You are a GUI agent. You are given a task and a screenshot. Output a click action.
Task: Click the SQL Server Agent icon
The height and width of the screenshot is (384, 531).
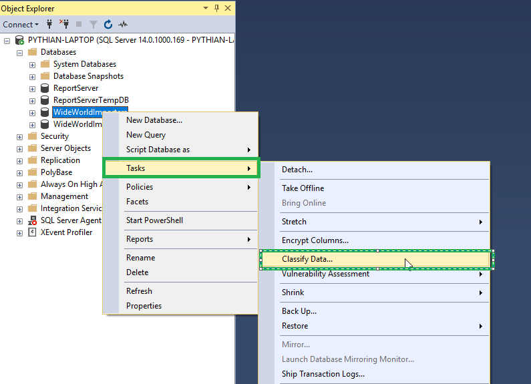pos(33,220)
